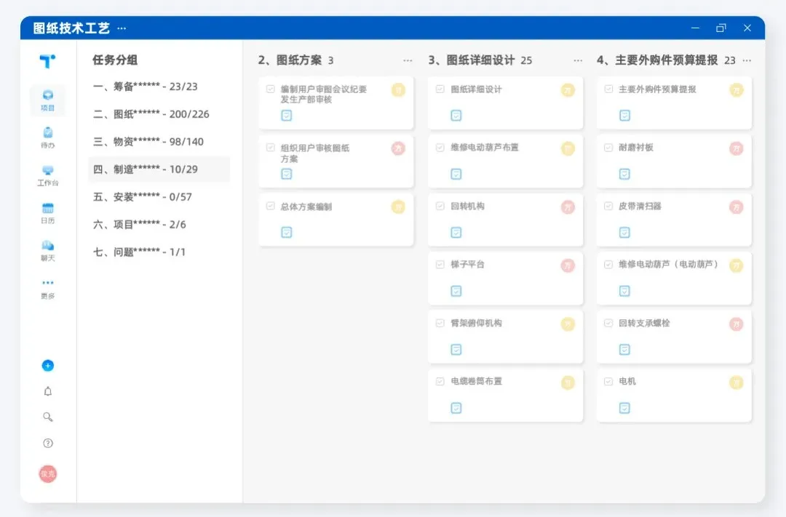Open ellipsis menu of 2、图纸方案 column

pos(408,60)
